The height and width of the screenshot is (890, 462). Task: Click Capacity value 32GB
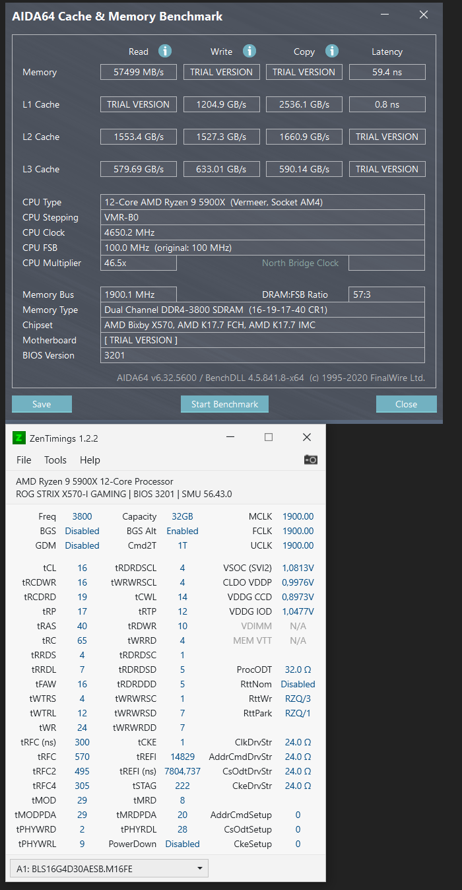click(x=182, y=516)
